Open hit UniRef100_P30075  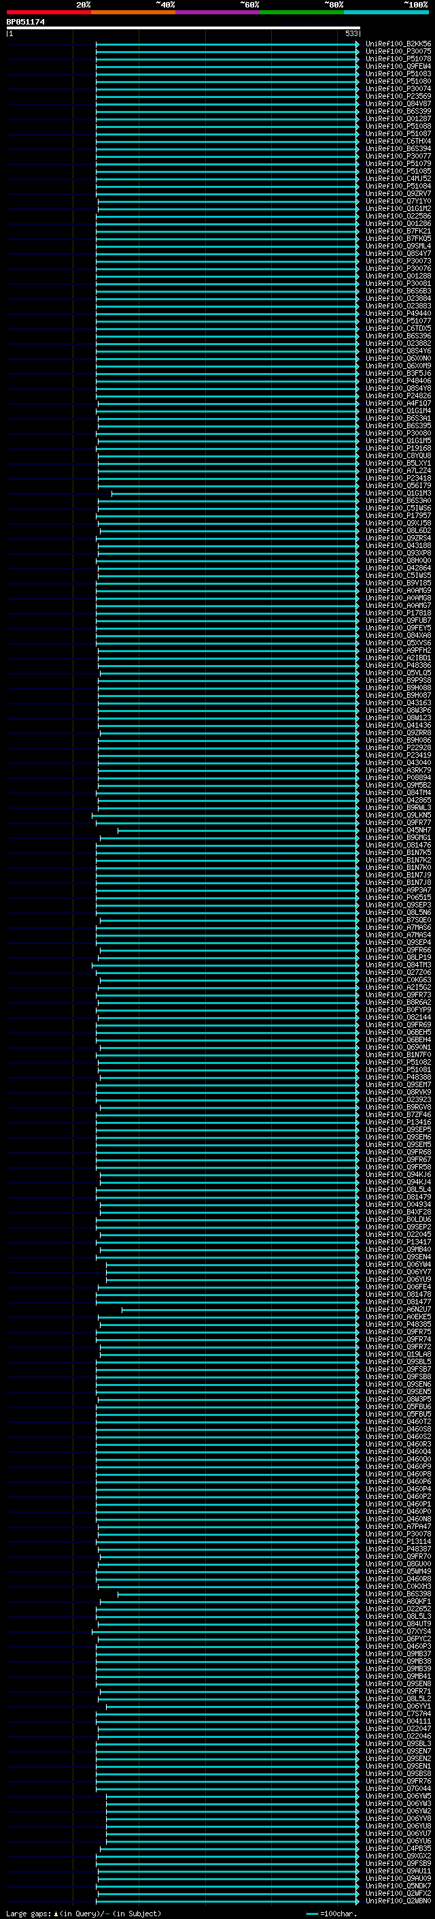pyautogui.click(x=398, y=52)
